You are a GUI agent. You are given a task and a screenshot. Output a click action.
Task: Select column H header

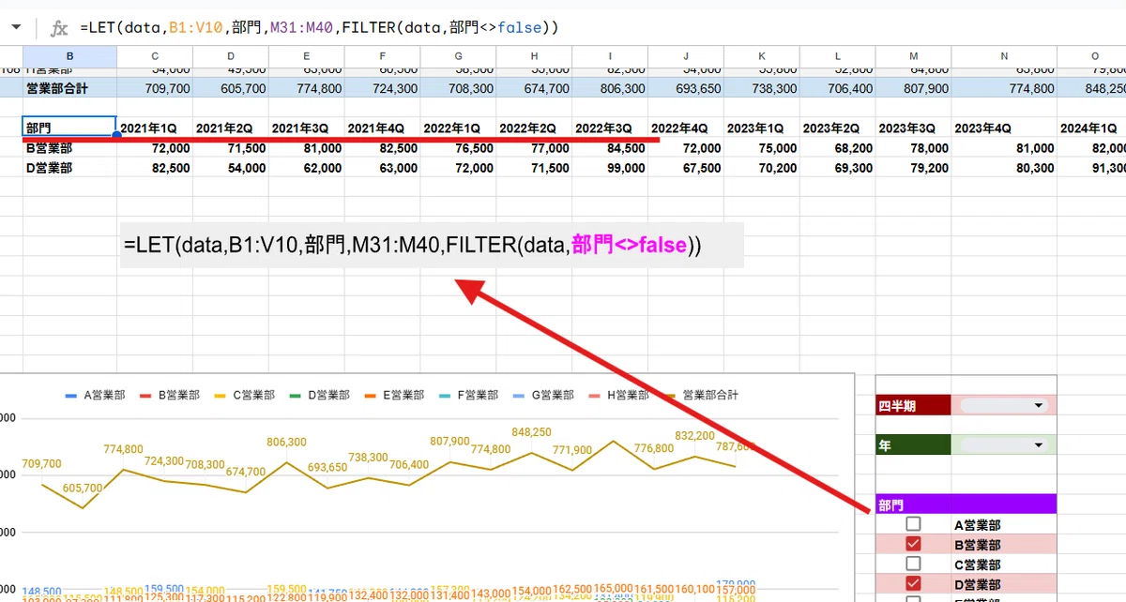pos(534,56)
